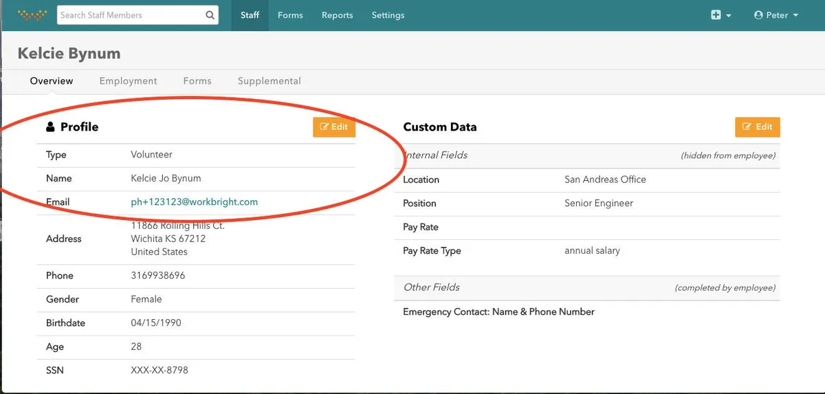Image resolution: width=825 pixels, height=394 pixels.
Task: Open Settings in top navigation
Action: click(x=388, y=15)
